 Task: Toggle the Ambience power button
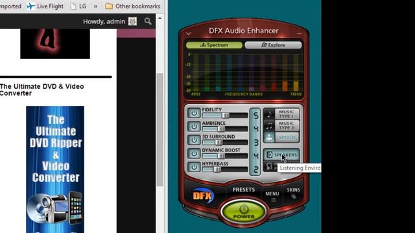(194, 127)
